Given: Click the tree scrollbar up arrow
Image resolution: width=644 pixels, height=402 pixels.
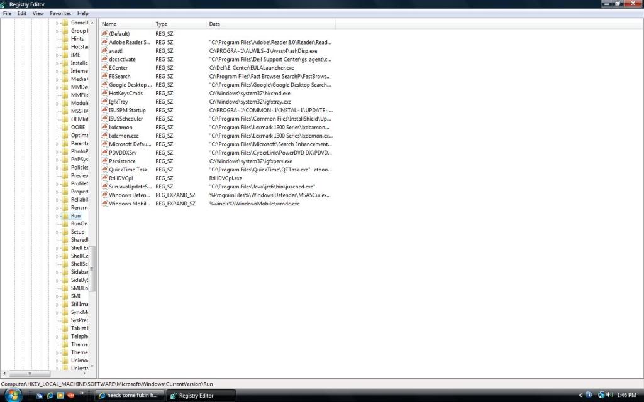Looking at the screenshot, I should click(x=92, y=23).
